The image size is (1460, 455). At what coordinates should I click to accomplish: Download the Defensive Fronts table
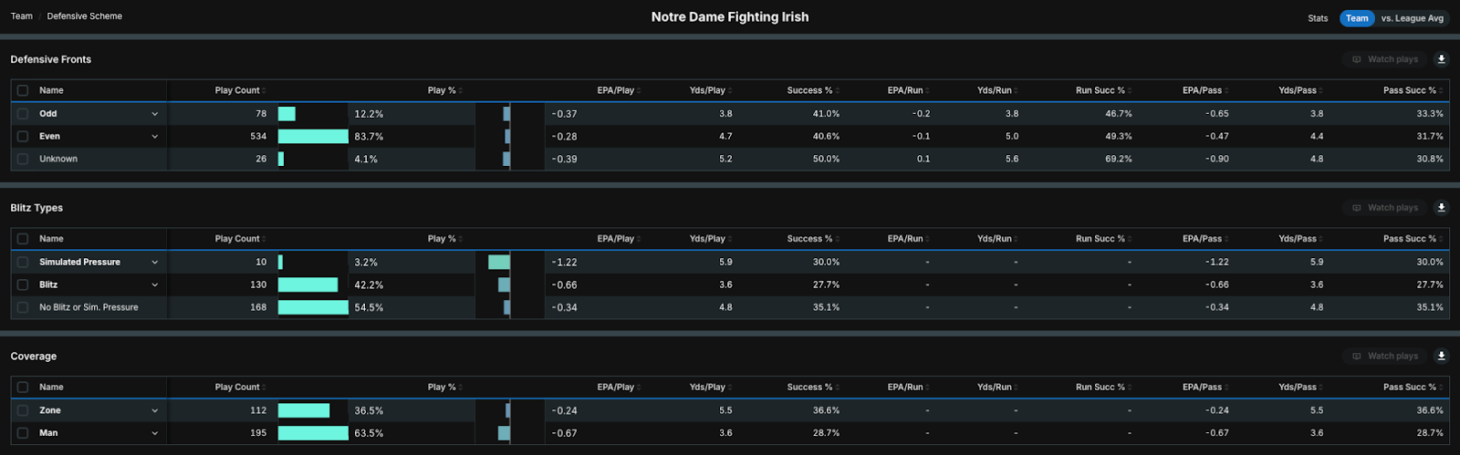1442,59
